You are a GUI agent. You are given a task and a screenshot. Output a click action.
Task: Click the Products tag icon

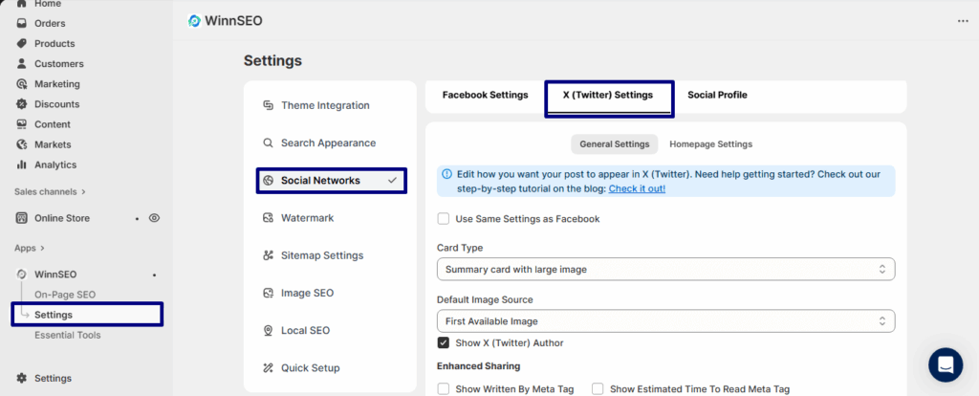pos(22,43)
